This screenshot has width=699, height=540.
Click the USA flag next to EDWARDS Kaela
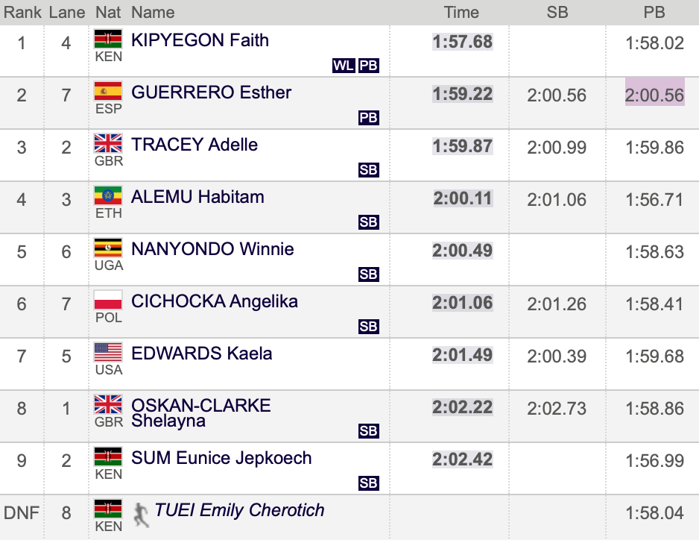click(x=108, y=352)
